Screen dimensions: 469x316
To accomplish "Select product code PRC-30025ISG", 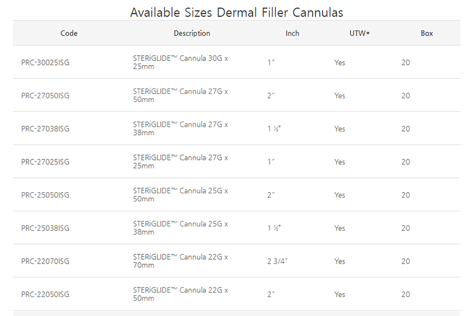I will [45, 63].
